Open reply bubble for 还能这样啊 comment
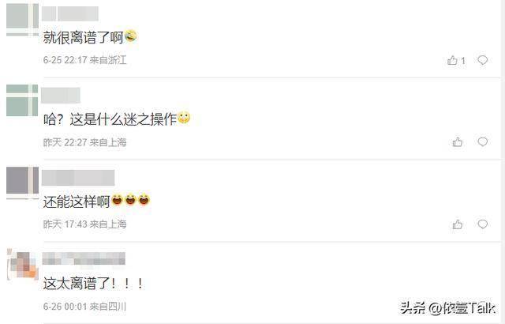 click(x=482, y=224)
